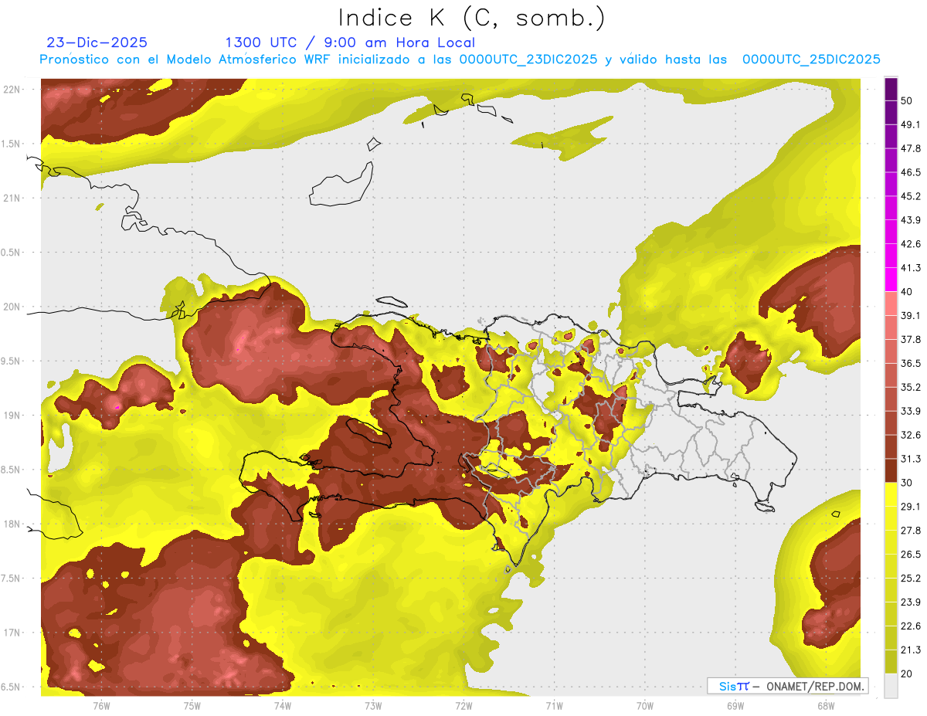Click the '76W' longitude label
This screenshot has width=927, height=716.
pyautogui.click(x=101, y=706)
